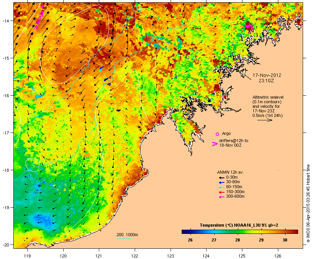Click the 123 longitude axis label
The height and width of the screenshot is (259, 313).
(x=171, y=256)
